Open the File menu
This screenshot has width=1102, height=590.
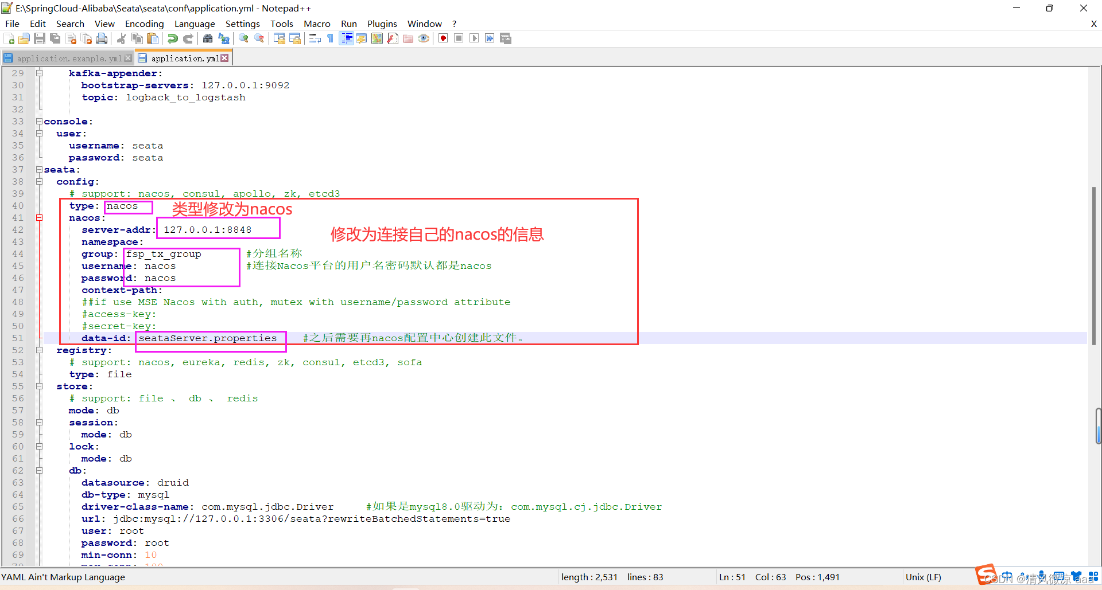[x=12, y=24]
